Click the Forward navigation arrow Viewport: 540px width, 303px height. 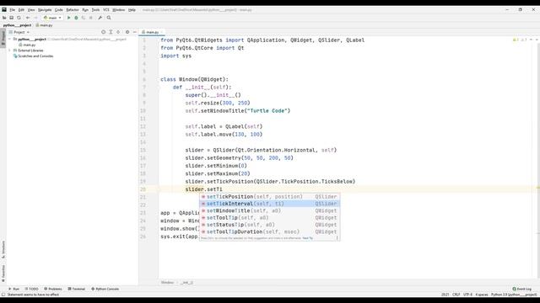[35, 18]
